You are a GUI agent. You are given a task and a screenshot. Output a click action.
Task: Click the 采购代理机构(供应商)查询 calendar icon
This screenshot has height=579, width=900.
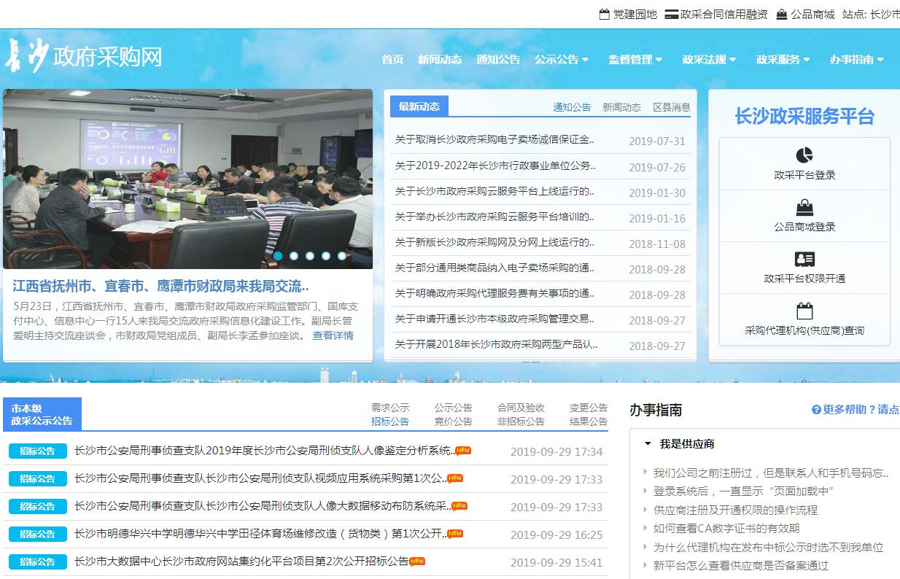tap(804, 311)
